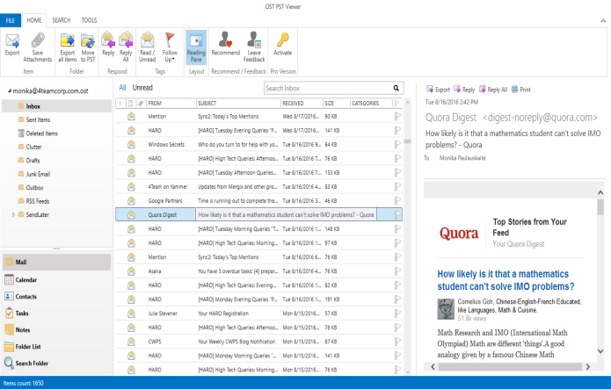Open Tasks in navigation pane
The width and height of the screenshot is (611, 389).
coord(17,313)
